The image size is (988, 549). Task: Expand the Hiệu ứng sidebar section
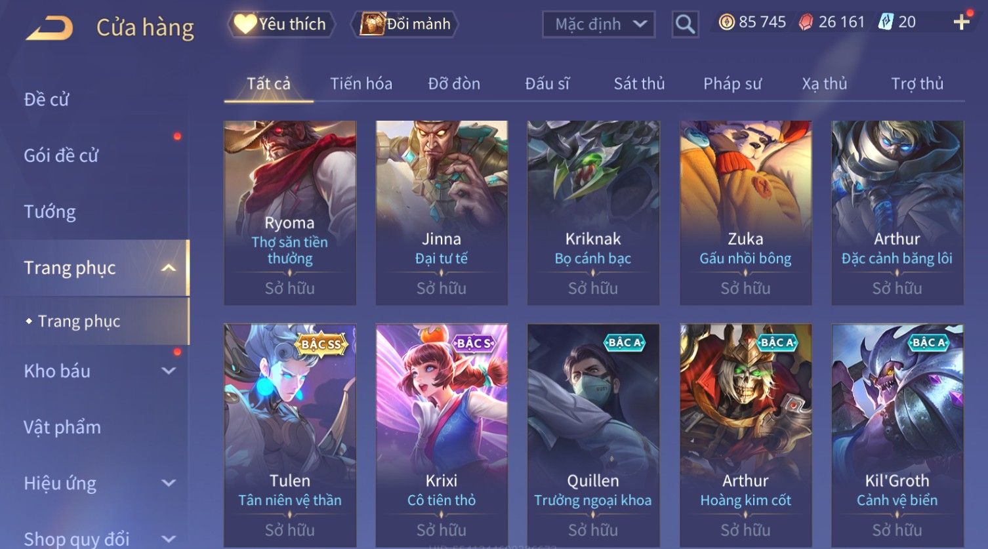pyautogui.click(x=169, y=483)
